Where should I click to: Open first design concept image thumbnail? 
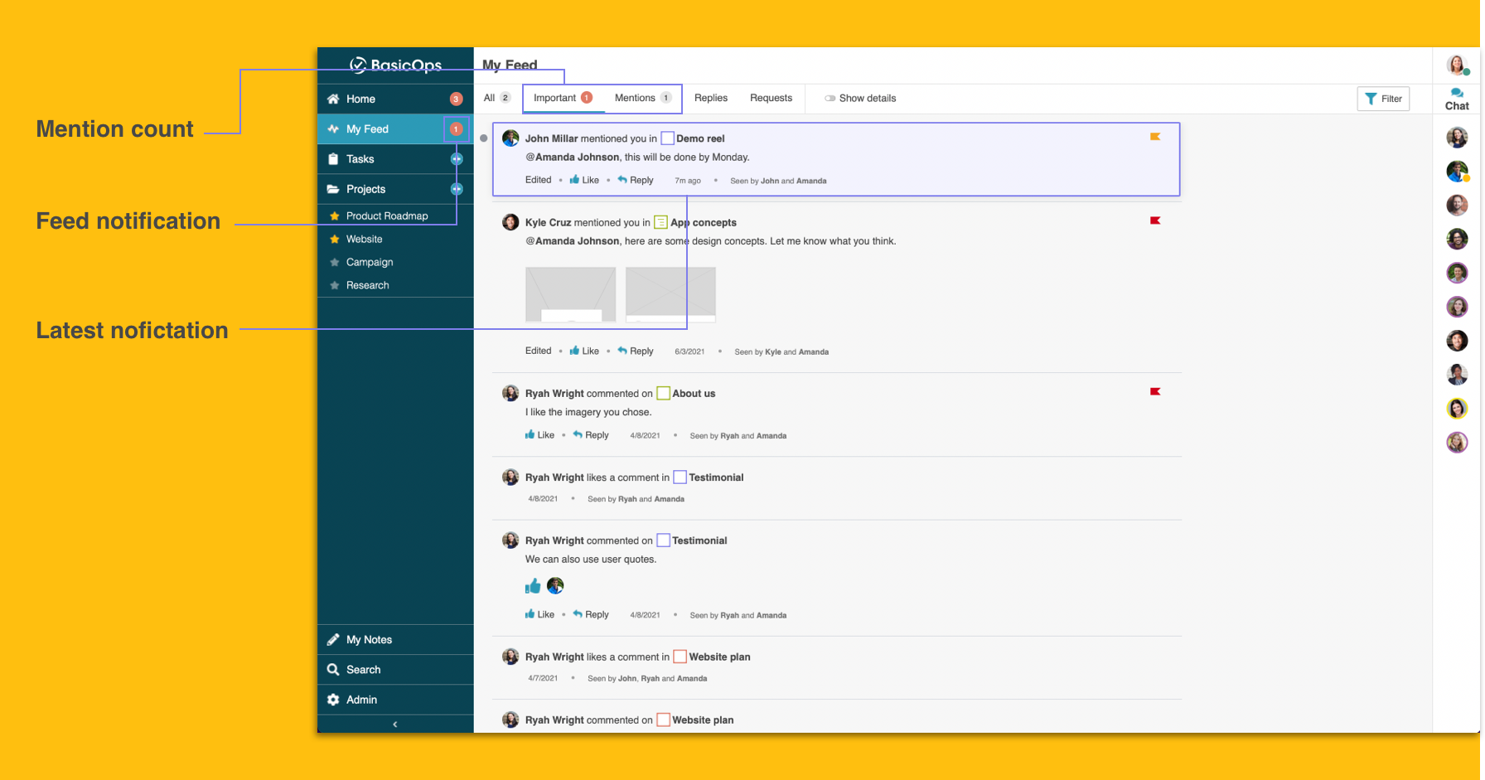tap(570, 294)
